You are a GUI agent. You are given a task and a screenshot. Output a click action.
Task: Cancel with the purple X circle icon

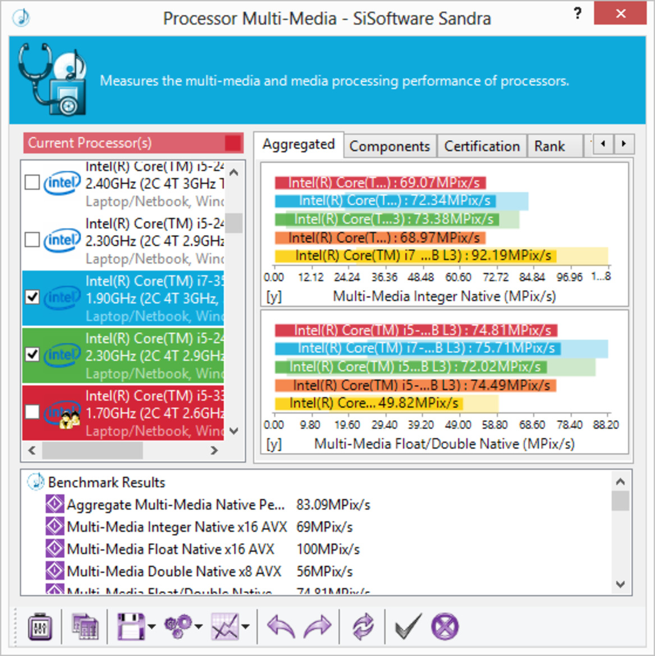[445, 626]
